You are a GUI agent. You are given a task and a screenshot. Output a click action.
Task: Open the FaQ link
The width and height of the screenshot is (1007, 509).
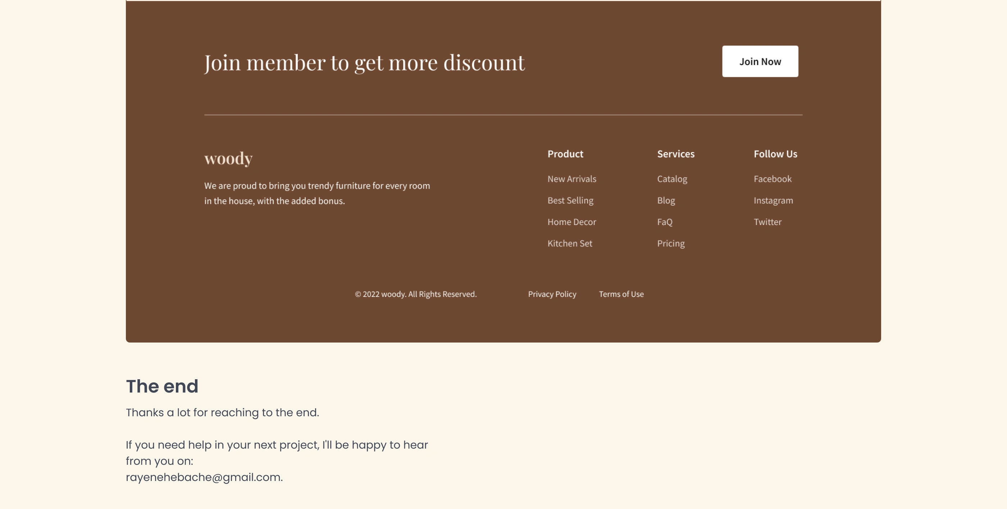click(x=665, y=222)
